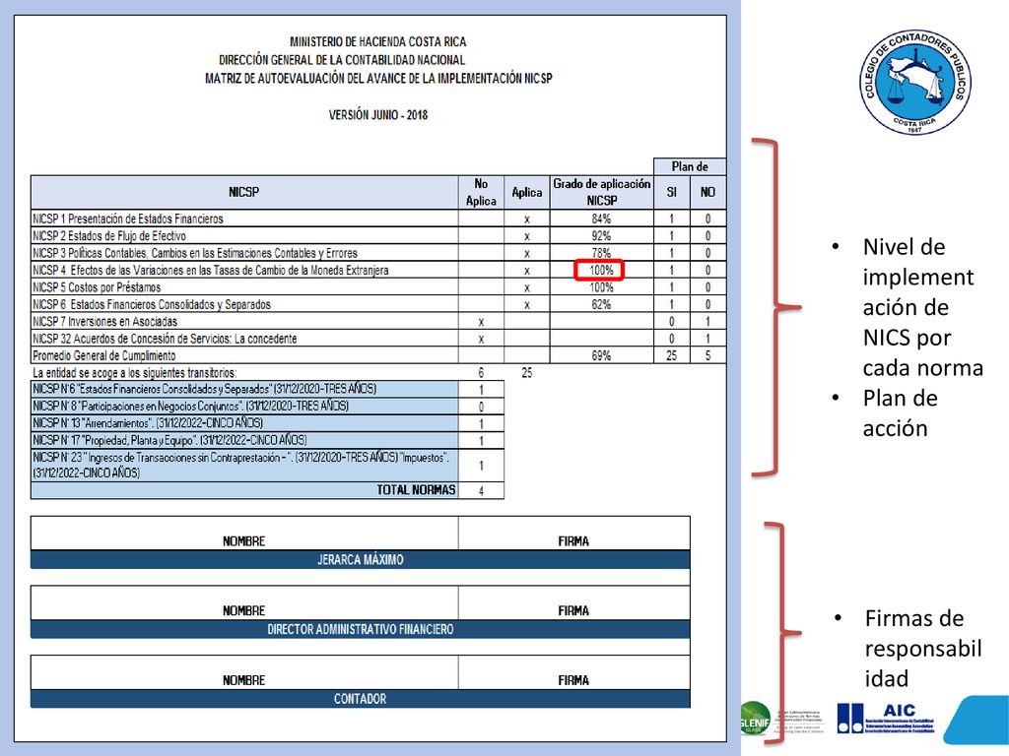
Task: Click the Aplica 'x' in NICSP 6 row
Action: 526,305
